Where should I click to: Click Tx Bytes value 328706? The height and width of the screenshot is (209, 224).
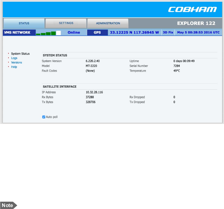coord(91,102)
